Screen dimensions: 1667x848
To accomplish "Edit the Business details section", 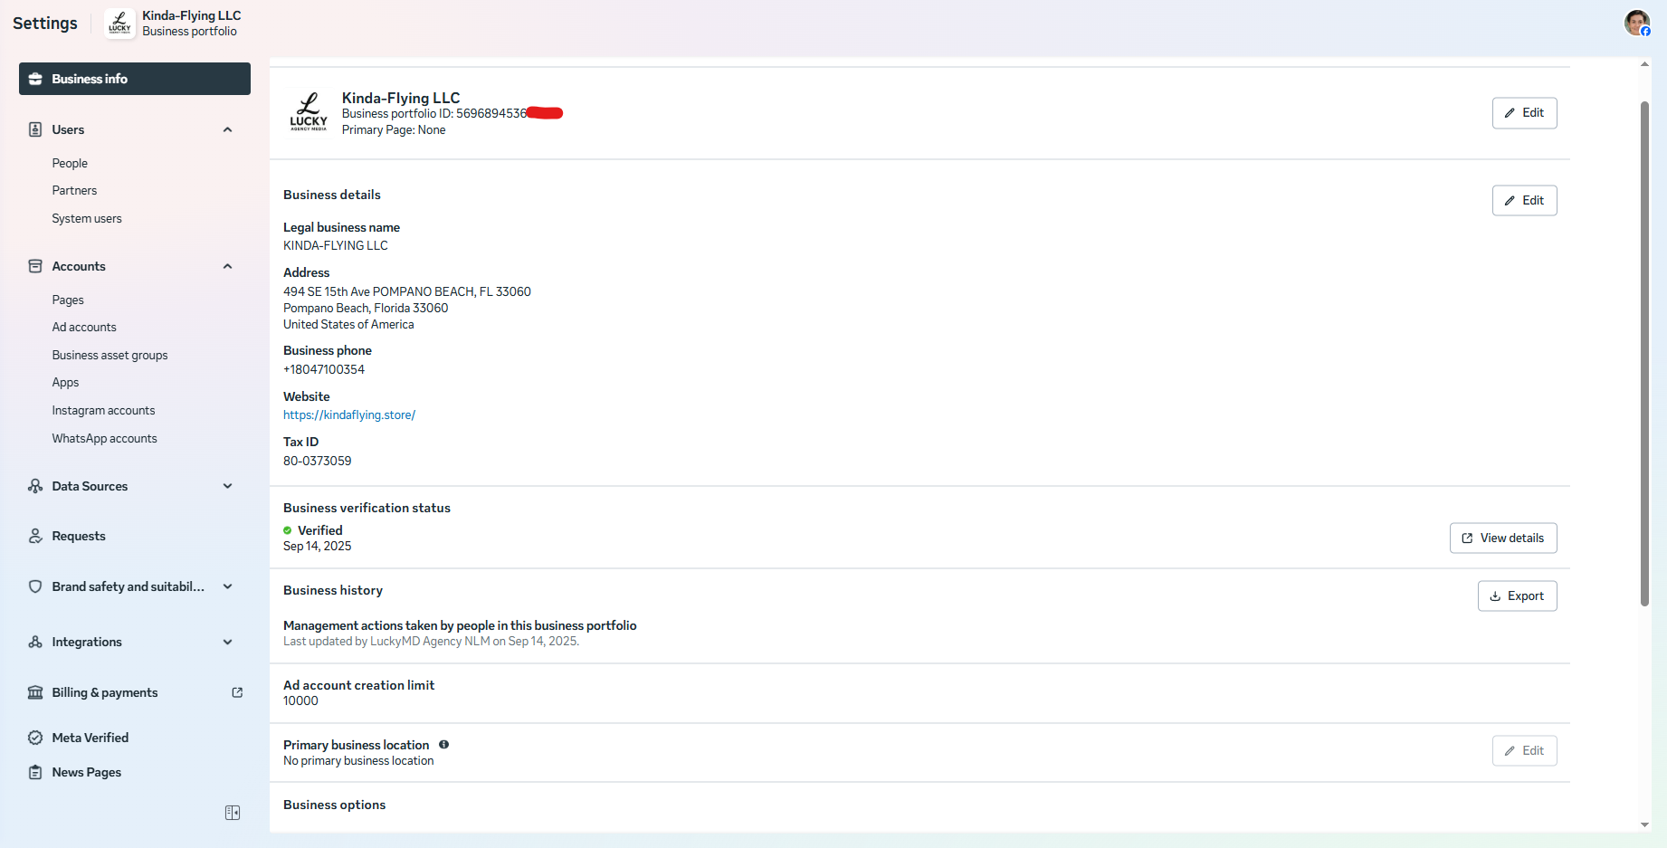I will [x=1524, y=200].
